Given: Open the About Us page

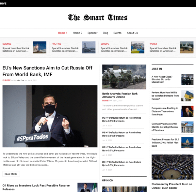Looking at the screenshot, I should pyautogui.click(x=132, y=33).
